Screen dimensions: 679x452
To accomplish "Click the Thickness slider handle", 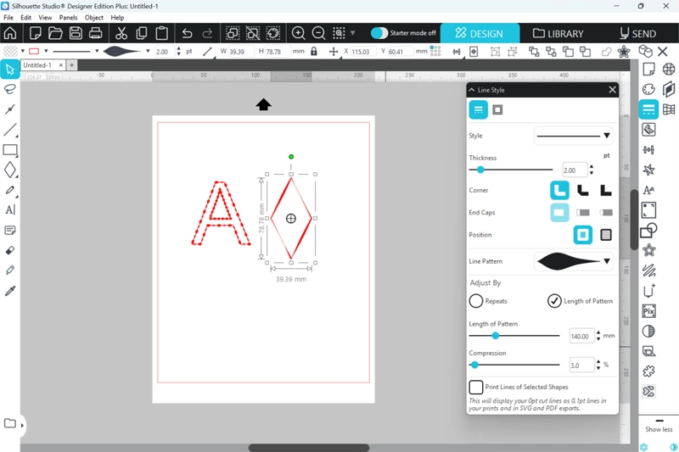I will click(480, 170).
